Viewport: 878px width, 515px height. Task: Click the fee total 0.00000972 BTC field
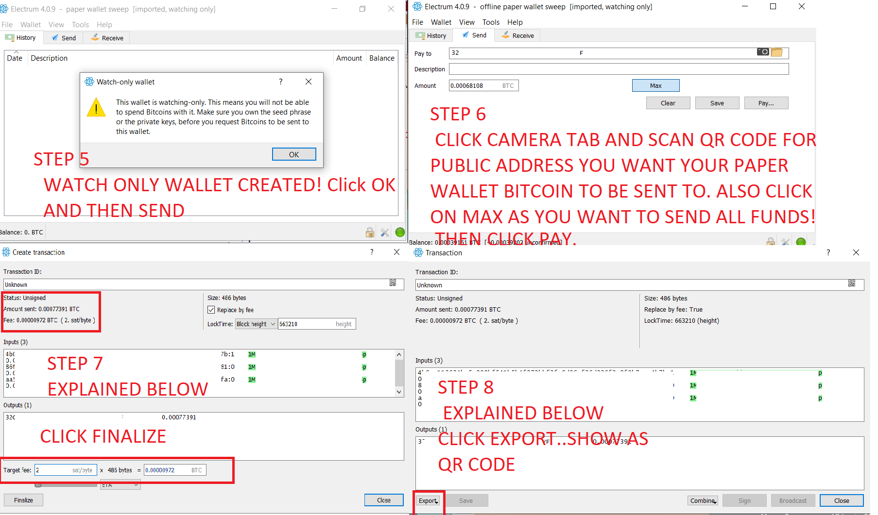[x=175, y=470]
